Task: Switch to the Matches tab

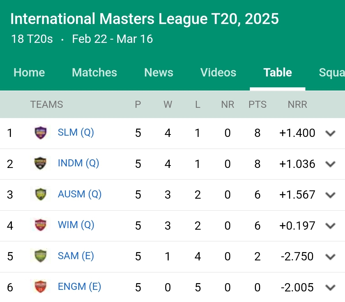Action: point(94,72)
